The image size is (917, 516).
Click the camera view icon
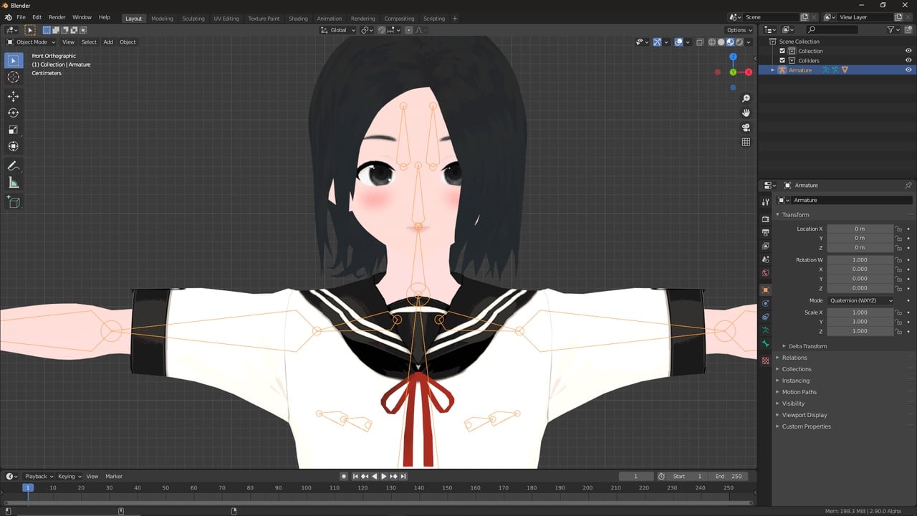coord(746,128)
